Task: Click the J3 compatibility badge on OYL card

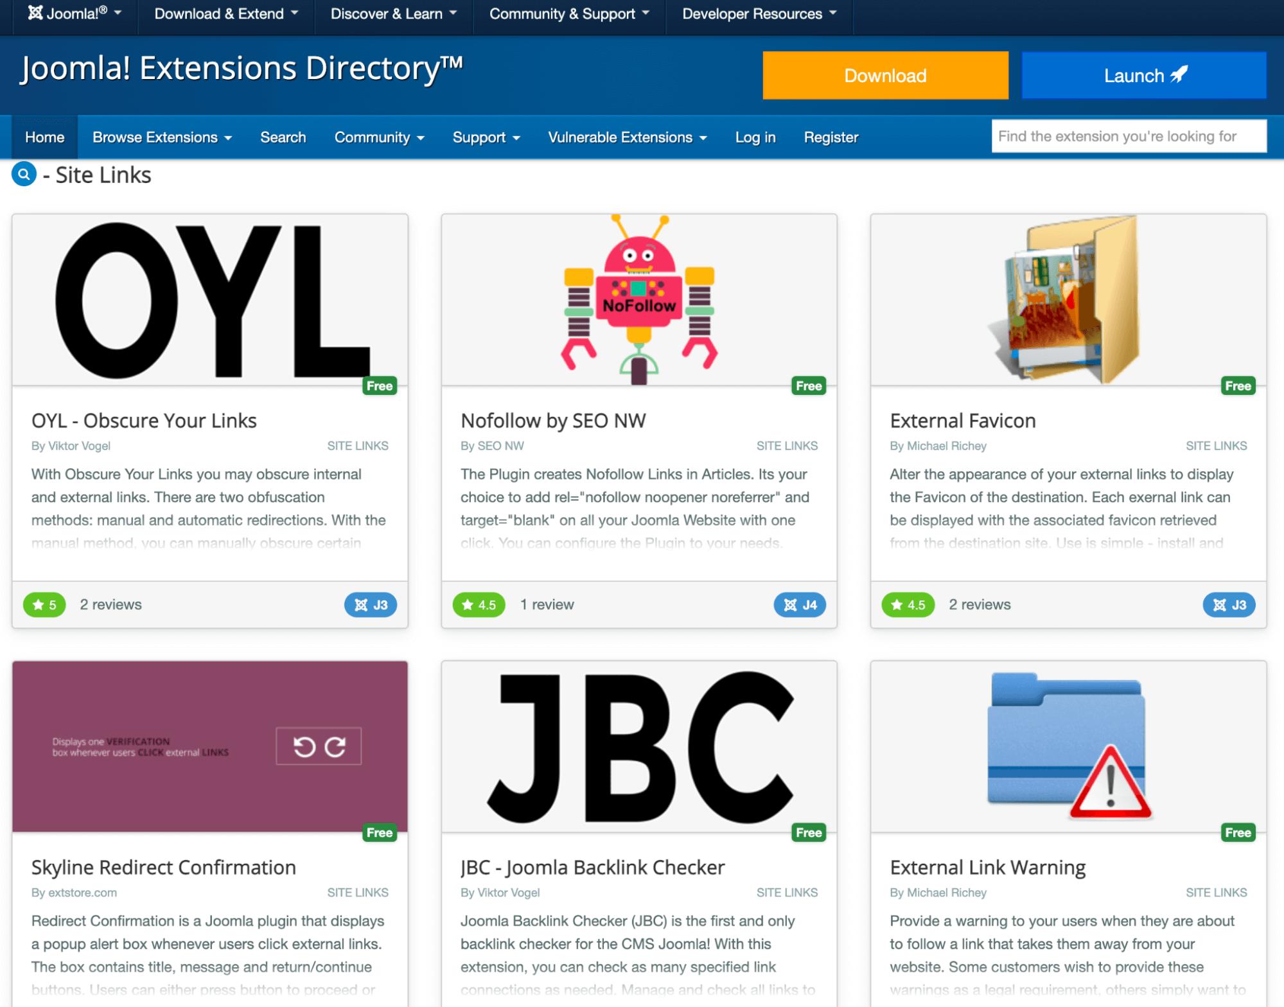Action: (371, 604)
